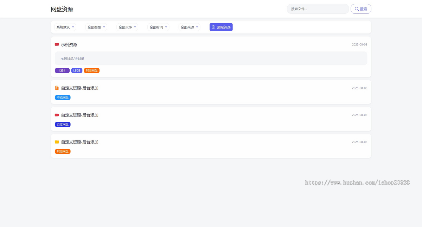The width and height of the screenshot is (422, 227).
Task: Open 自定义资源-后台添加 with 夸克网盘 tag
Action: pos(80,88)
